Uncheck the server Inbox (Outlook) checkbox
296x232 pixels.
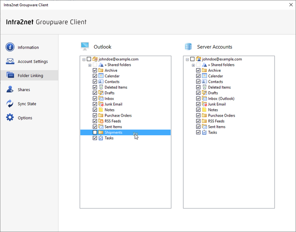click(x=198, y=98)
